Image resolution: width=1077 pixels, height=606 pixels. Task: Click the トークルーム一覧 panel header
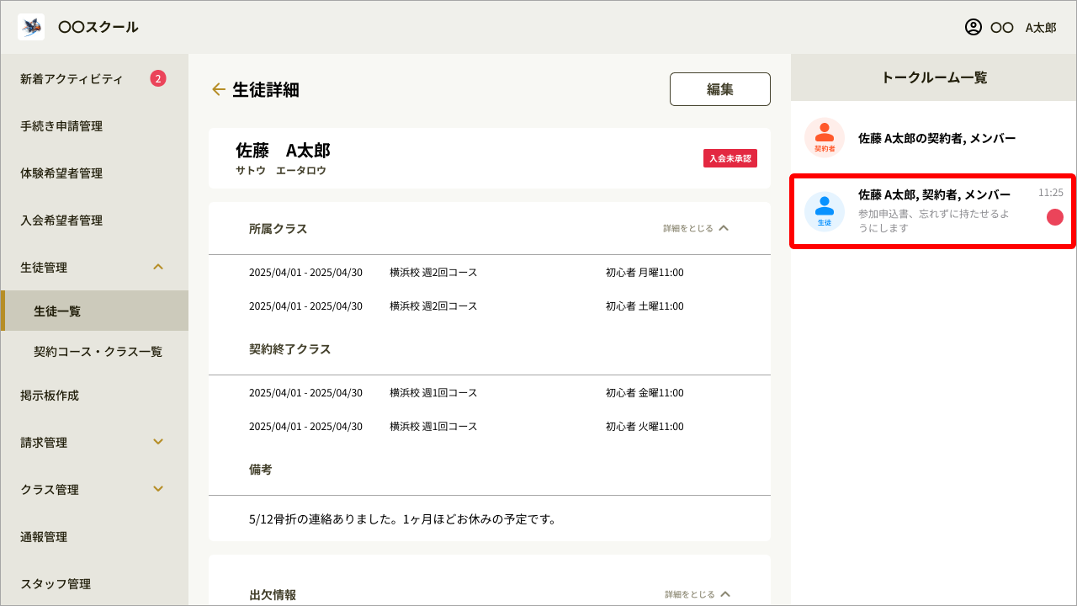point(934,77)
